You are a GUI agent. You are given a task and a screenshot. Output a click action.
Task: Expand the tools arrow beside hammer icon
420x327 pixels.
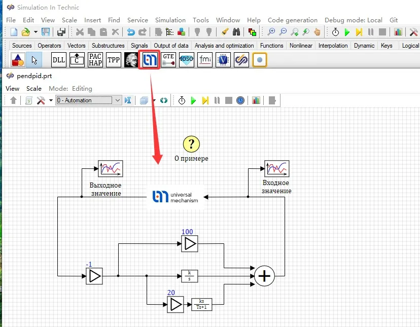tap(50, 100)
